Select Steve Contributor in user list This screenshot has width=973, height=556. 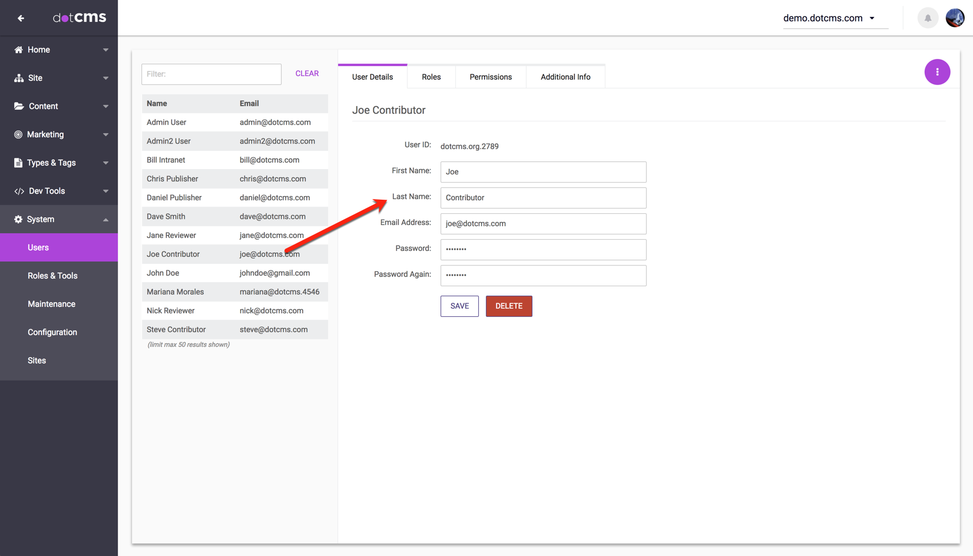(x=176, y=330)
